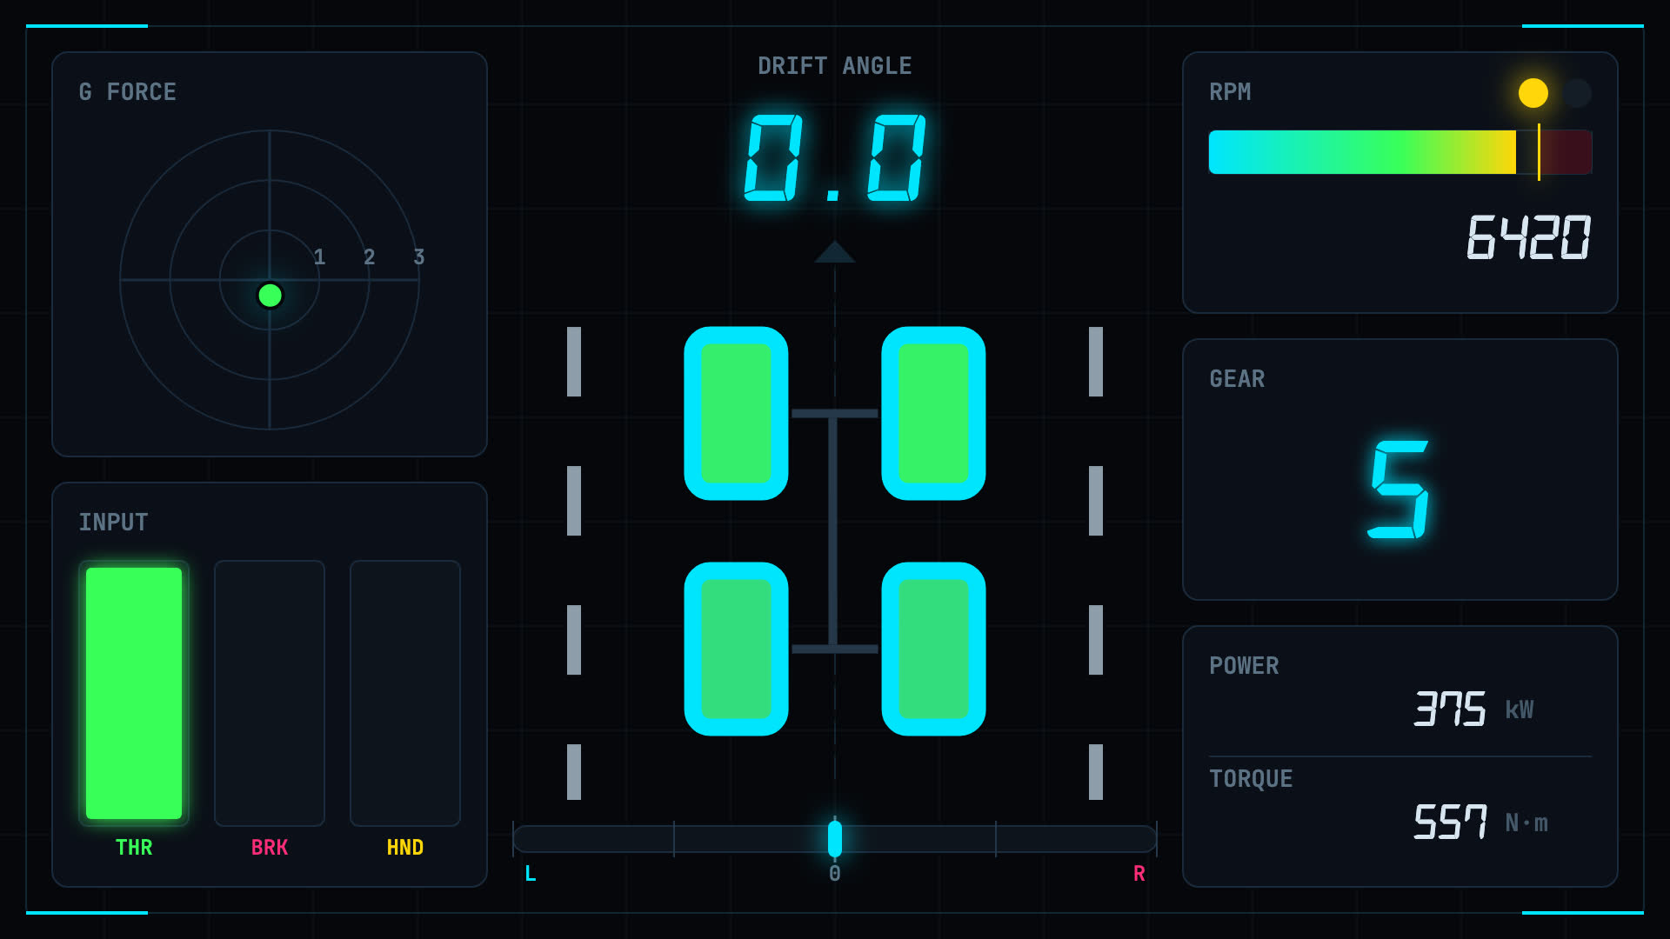The width and height of the screenshot is (1670, 939).
Task: Click the lit yellow shift light
Action: [1533, 93]
